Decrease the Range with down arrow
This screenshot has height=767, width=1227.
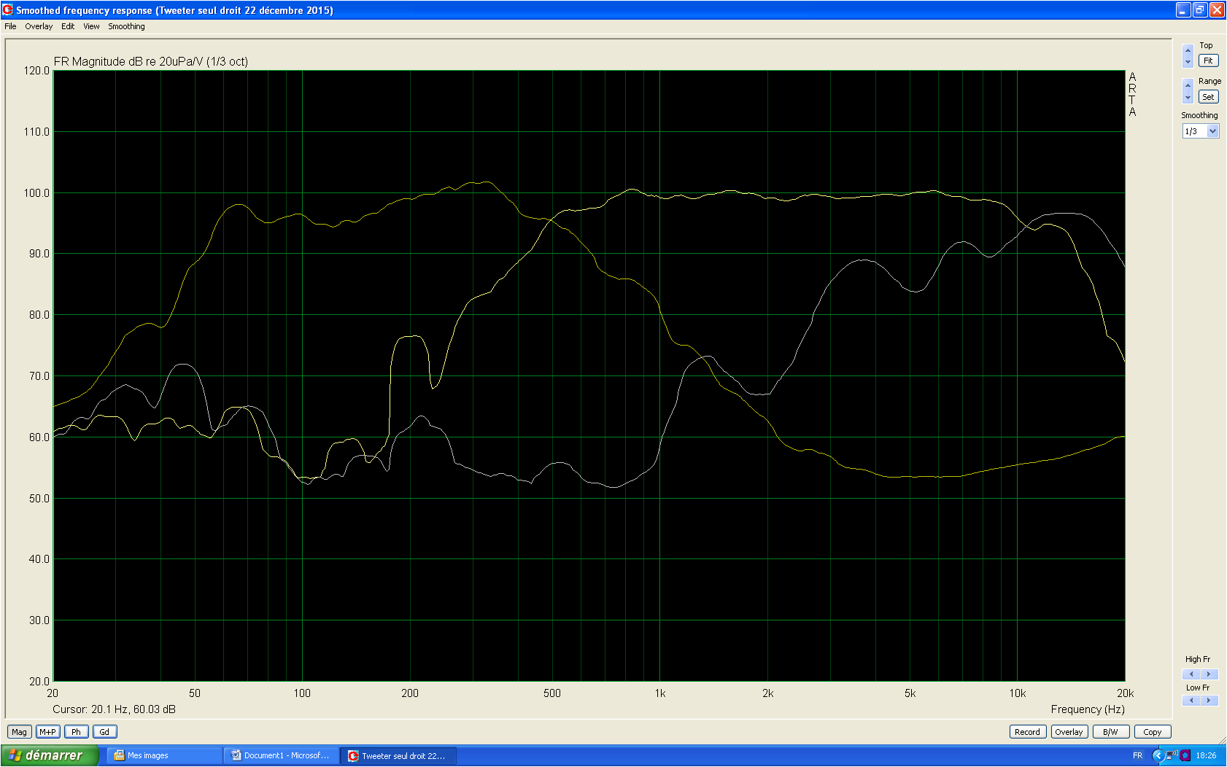tap(1188, 98)
